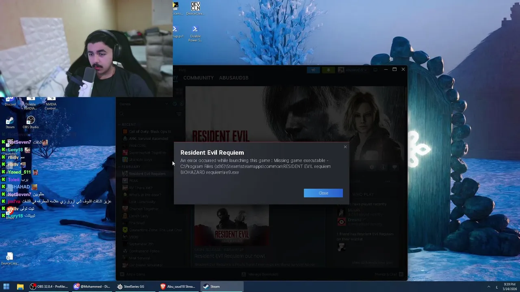Viewport: 520px width, 292px height.
Task: Open game settings gear icon on game page
Action: (x=371, y=167)
